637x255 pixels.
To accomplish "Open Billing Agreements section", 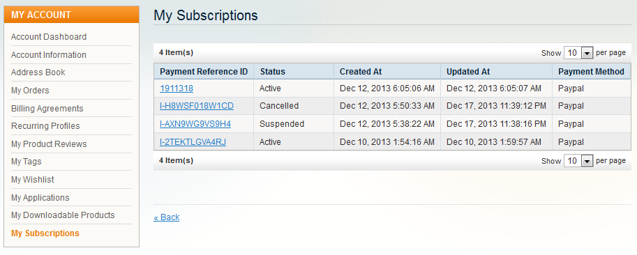I will [47, 109].
